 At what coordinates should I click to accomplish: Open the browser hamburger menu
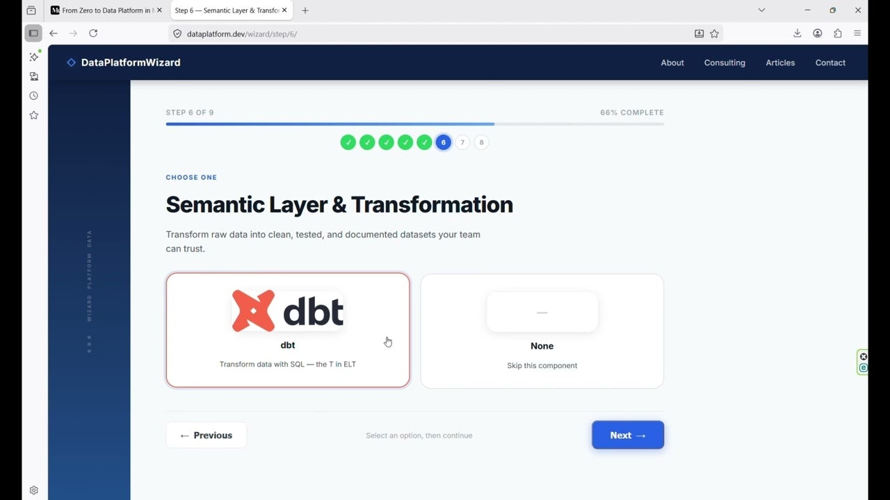[x=857, y=33]
